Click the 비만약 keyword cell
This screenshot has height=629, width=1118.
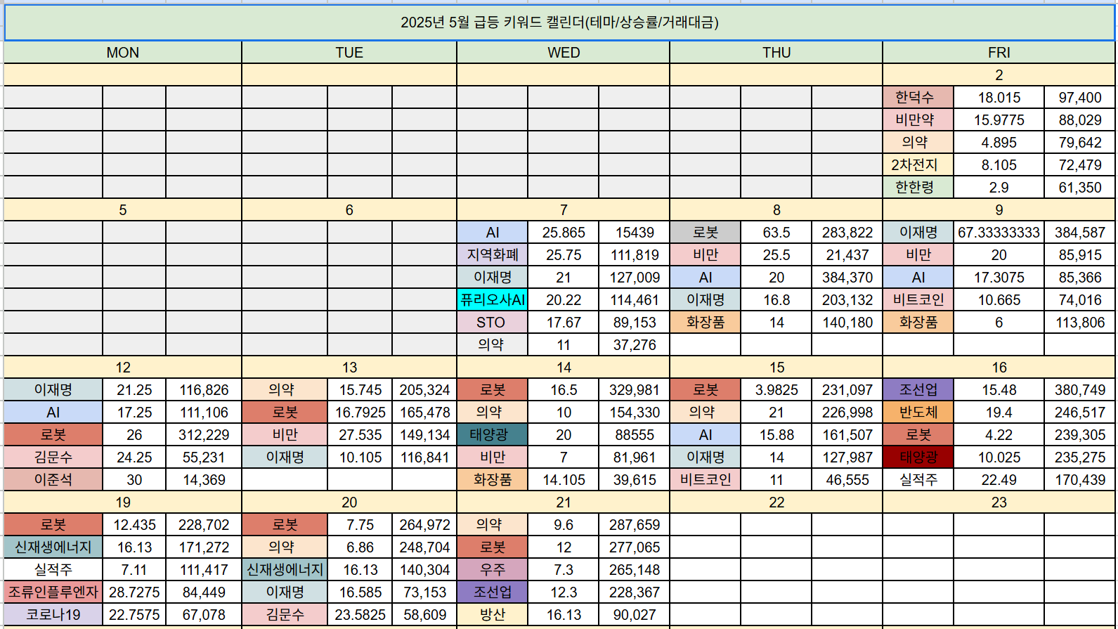click(918, 120)
